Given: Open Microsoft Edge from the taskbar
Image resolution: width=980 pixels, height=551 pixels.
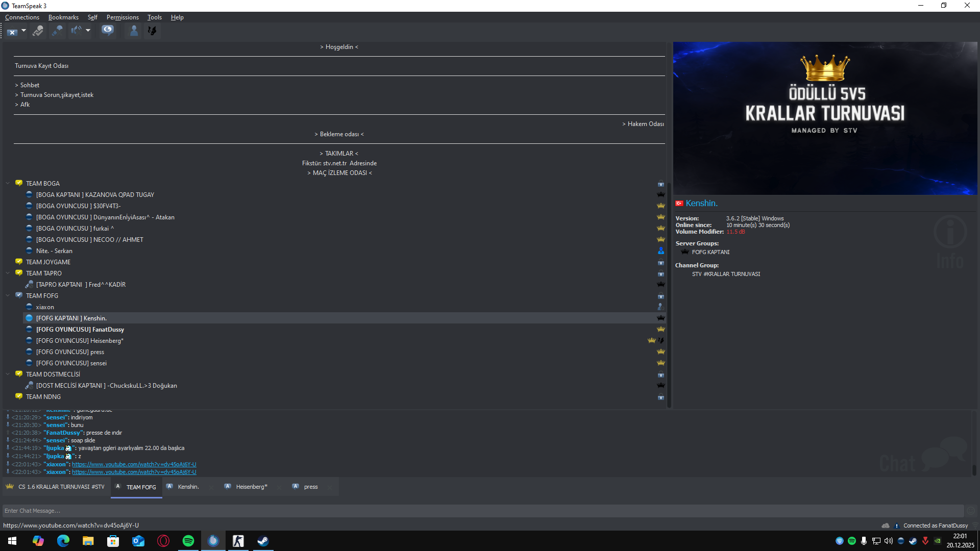Looking at the screenshot, I should tap(63, 541).
